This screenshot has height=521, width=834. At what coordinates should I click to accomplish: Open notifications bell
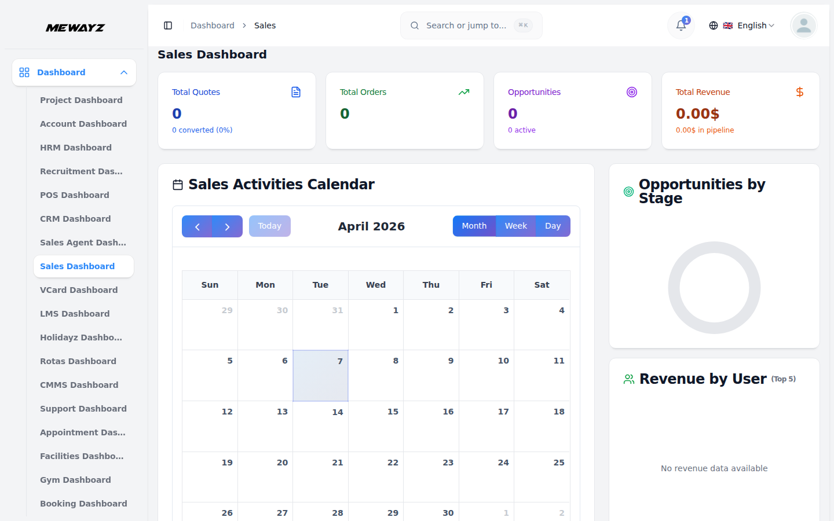pos(680,25)
